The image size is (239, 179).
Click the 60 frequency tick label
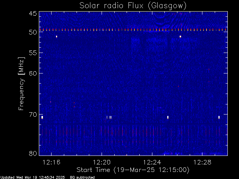click(33, 73)
